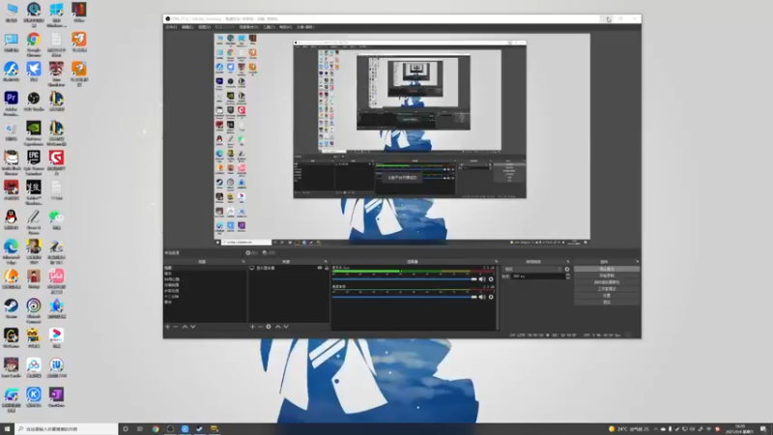Open the second audio channel settings gear
Screen dimensions: 773x435
pos(491,297)
